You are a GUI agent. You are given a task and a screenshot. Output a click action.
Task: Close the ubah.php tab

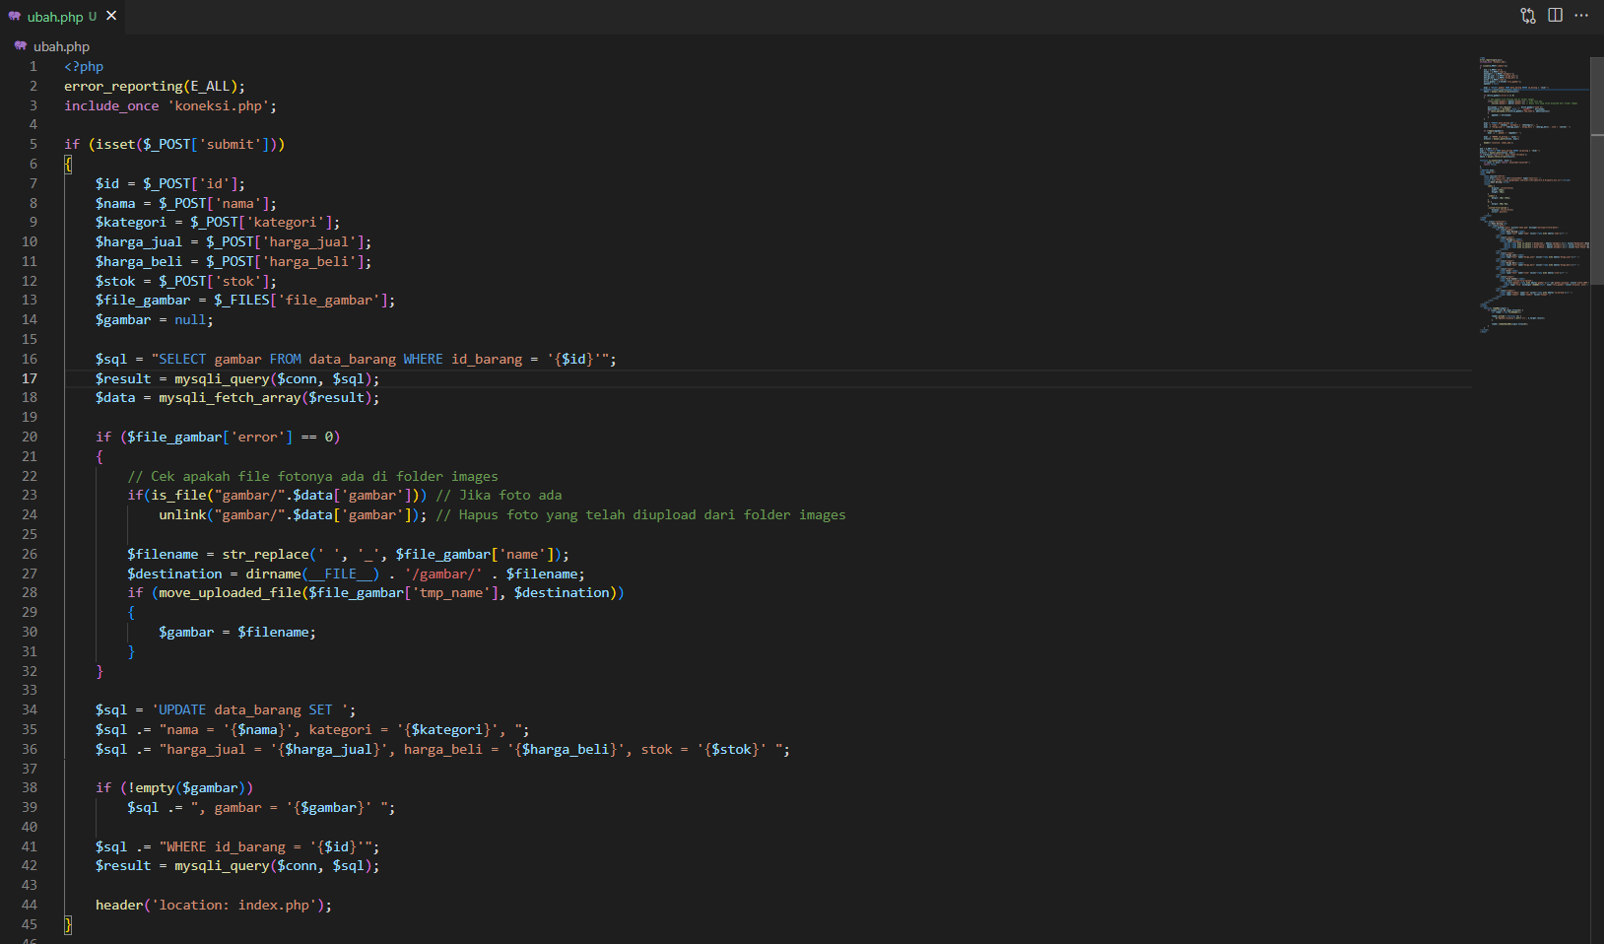(x=111, y=16)
